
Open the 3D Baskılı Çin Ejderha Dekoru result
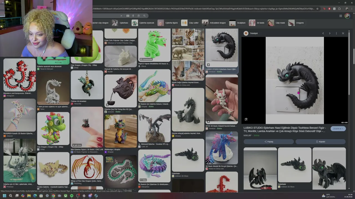(x=154, y=88)
